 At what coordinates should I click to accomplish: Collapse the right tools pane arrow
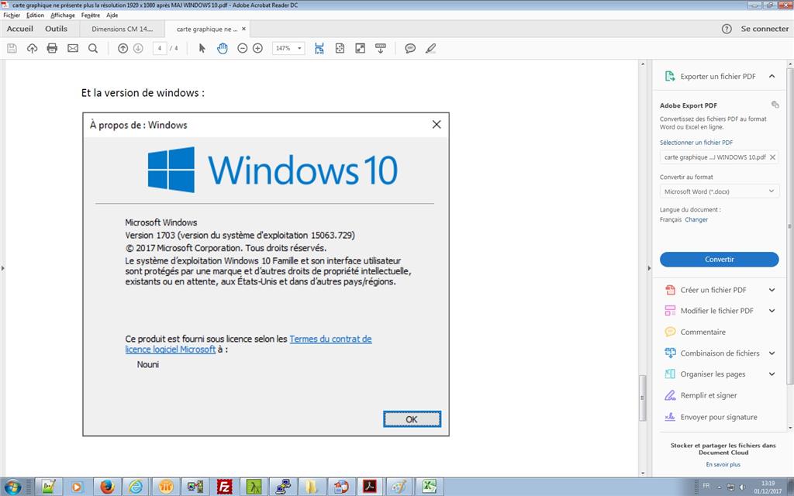(649, 267)
